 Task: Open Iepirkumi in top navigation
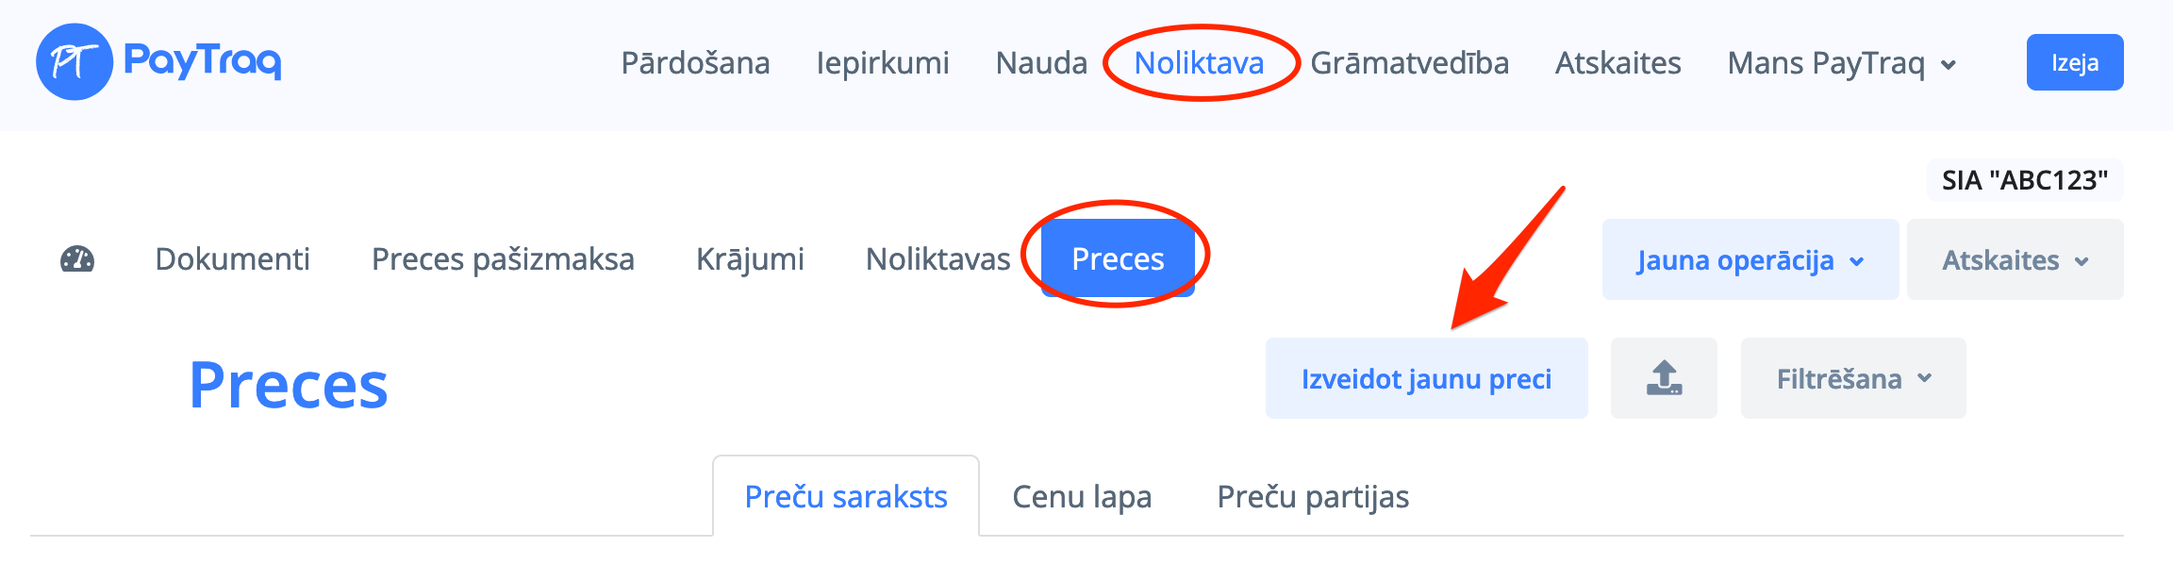883,63
